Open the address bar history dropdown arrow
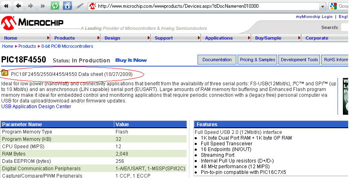 coord(322,7)
